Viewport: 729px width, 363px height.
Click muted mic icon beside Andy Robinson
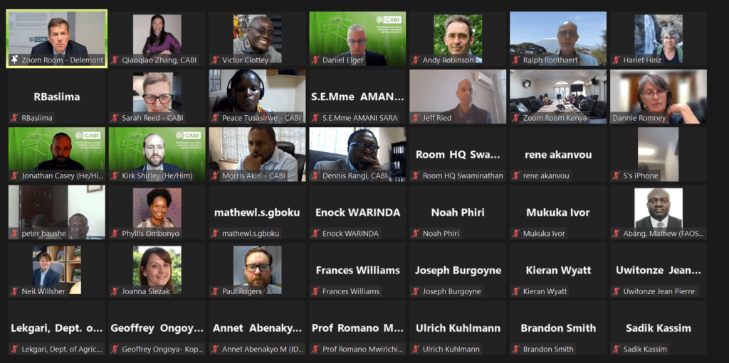pos(416,60)
